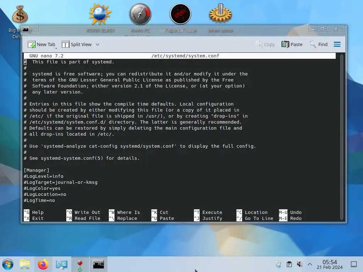Click the '^R Read File' shortcut
The image size is (363, 272).
pos(83,218)
